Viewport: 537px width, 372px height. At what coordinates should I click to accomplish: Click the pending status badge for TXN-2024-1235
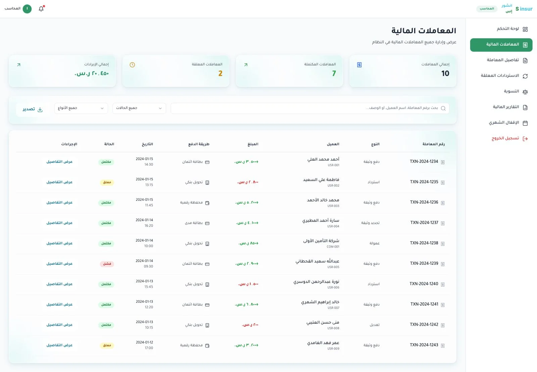107,183
